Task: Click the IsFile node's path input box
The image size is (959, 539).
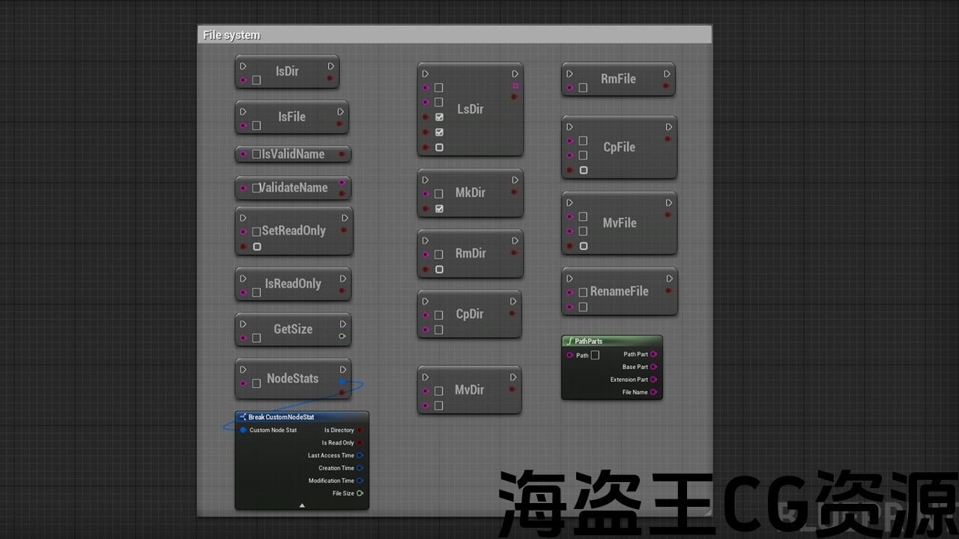Action: pos(256,125)
